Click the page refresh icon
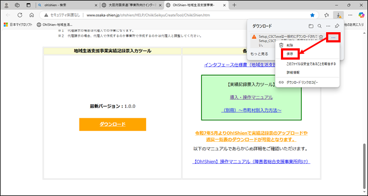This screenshot has height=196, width=368. (x=20, y=15)
